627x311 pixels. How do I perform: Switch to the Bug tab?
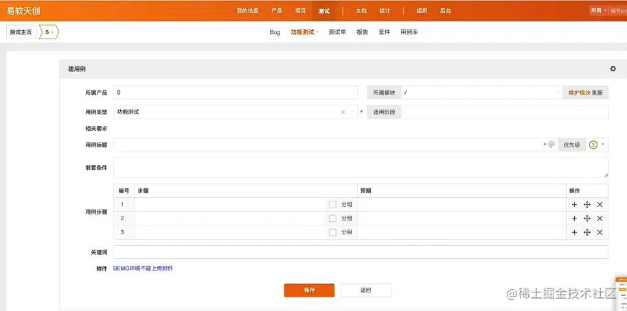click(275, 32)
